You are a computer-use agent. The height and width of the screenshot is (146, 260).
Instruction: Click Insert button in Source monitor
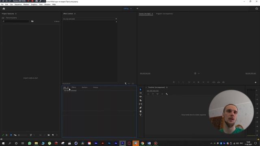214,82
